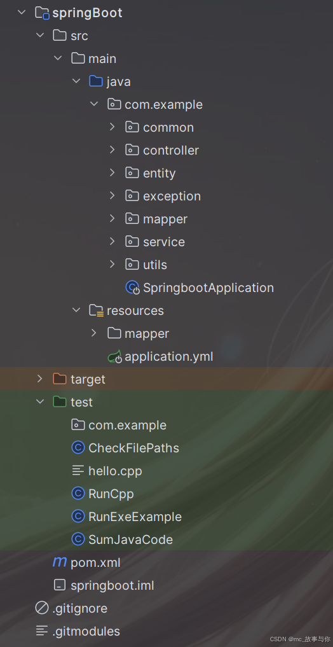The height and width of the screenshot is (647, 333).
Task: Select the .gitmodules file
Action: [x=86, y=631]
